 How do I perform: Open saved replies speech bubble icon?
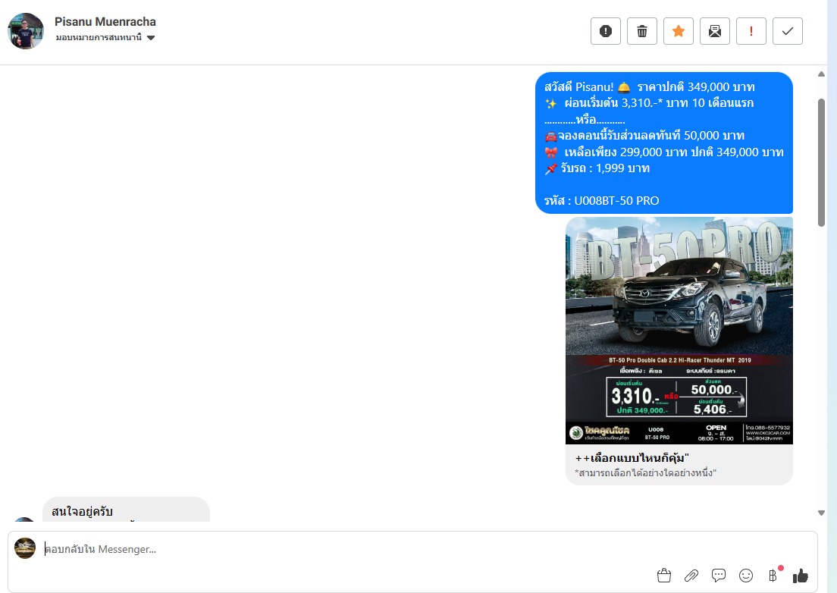point(719,576)
